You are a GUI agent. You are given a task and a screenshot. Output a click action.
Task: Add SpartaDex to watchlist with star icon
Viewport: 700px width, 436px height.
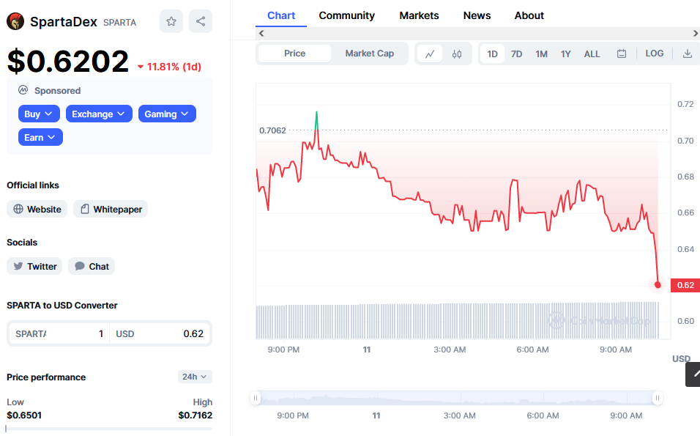pyautogui.click(x=171, y=21)
